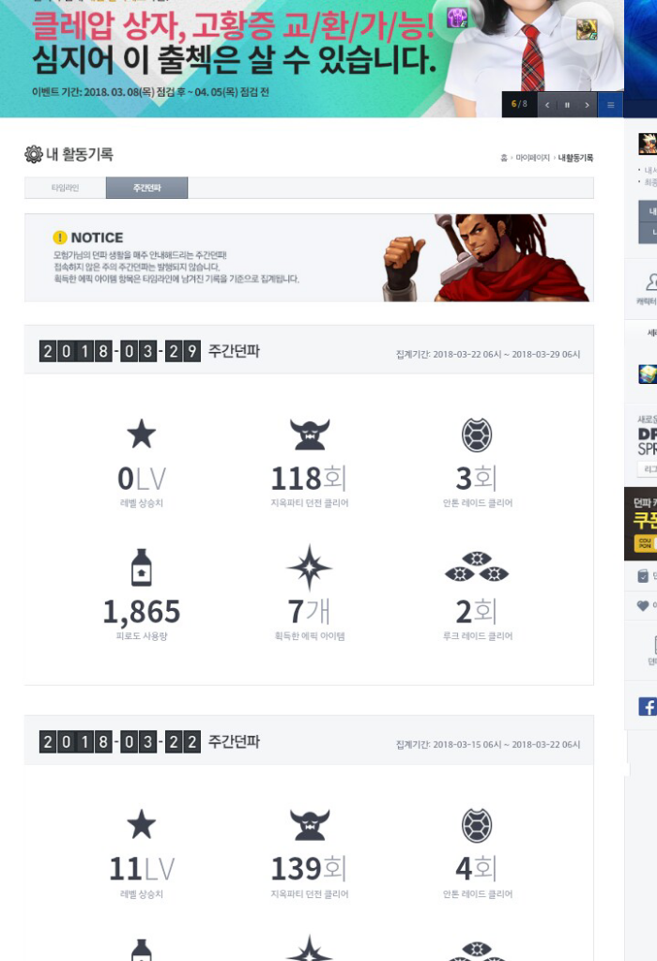Go to the previous banner slide
This screenshot has width=657, height=961.
pos(547,105)
